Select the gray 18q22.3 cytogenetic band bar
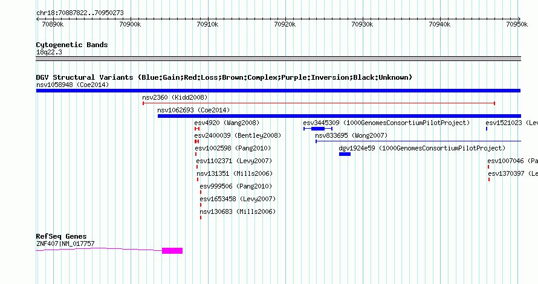 (x=278, y=59)
